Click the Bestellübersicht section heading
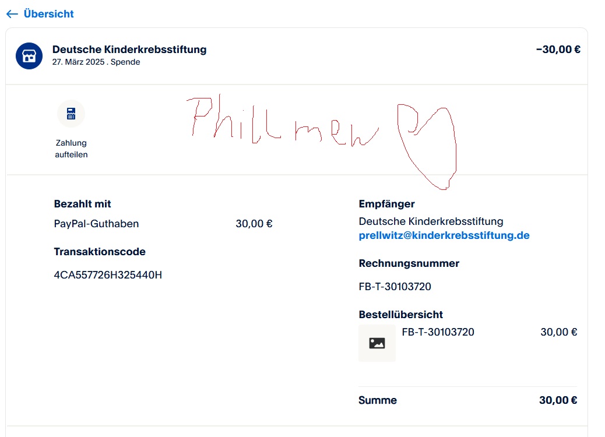This screenshot has width=605, height=437. coord(401,315)
